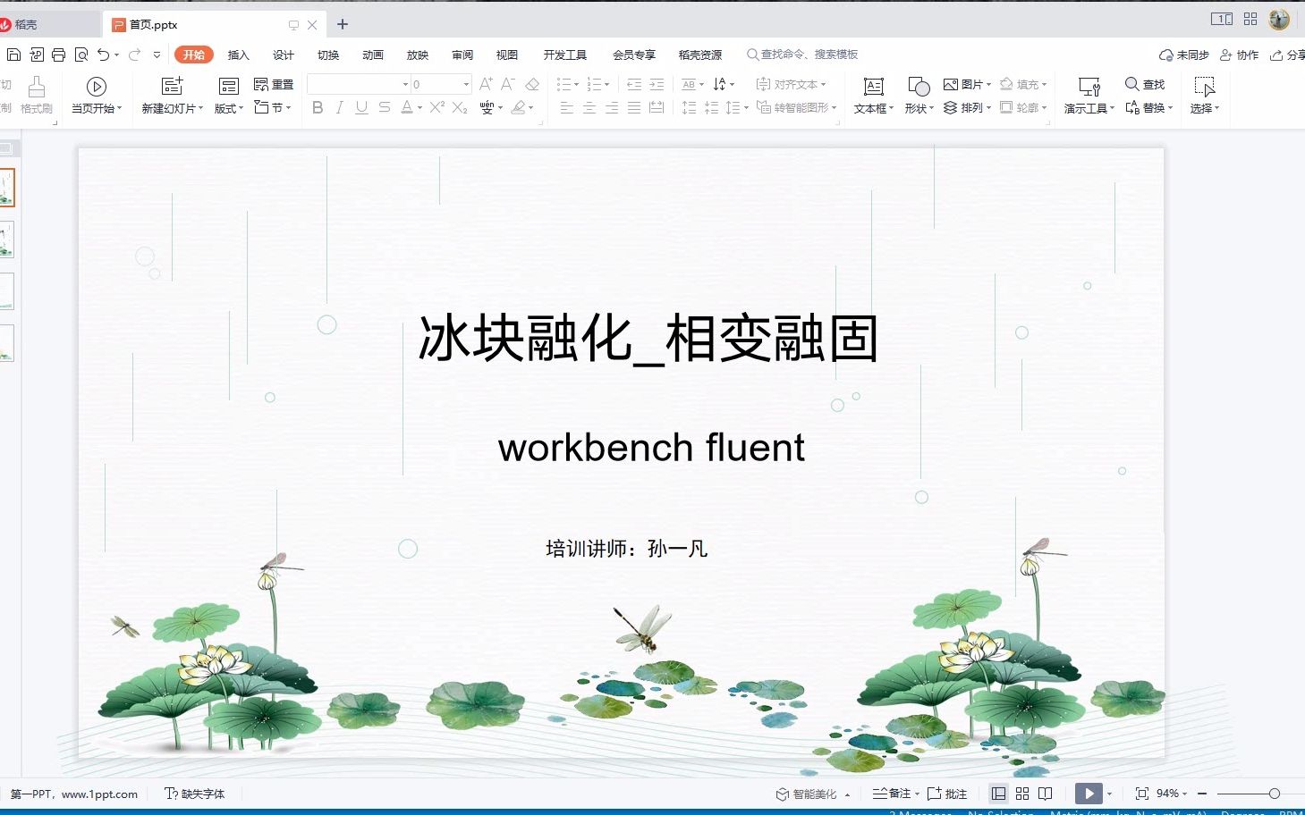The width and height of the screenshot is (1305, 815).
Task: Expand numbered list dropdown arrow
Action: point(606,85)
